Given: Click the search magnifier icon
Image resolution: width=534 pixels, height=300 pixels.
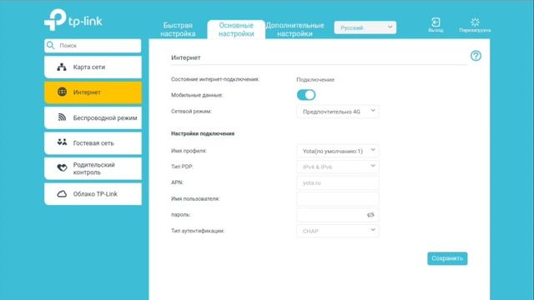Looking at the screenshot, I should (51, 45).
